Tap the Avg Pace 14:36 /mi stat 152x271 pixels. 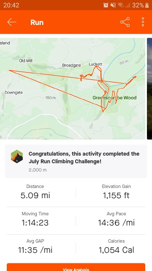tap(117, 219)
